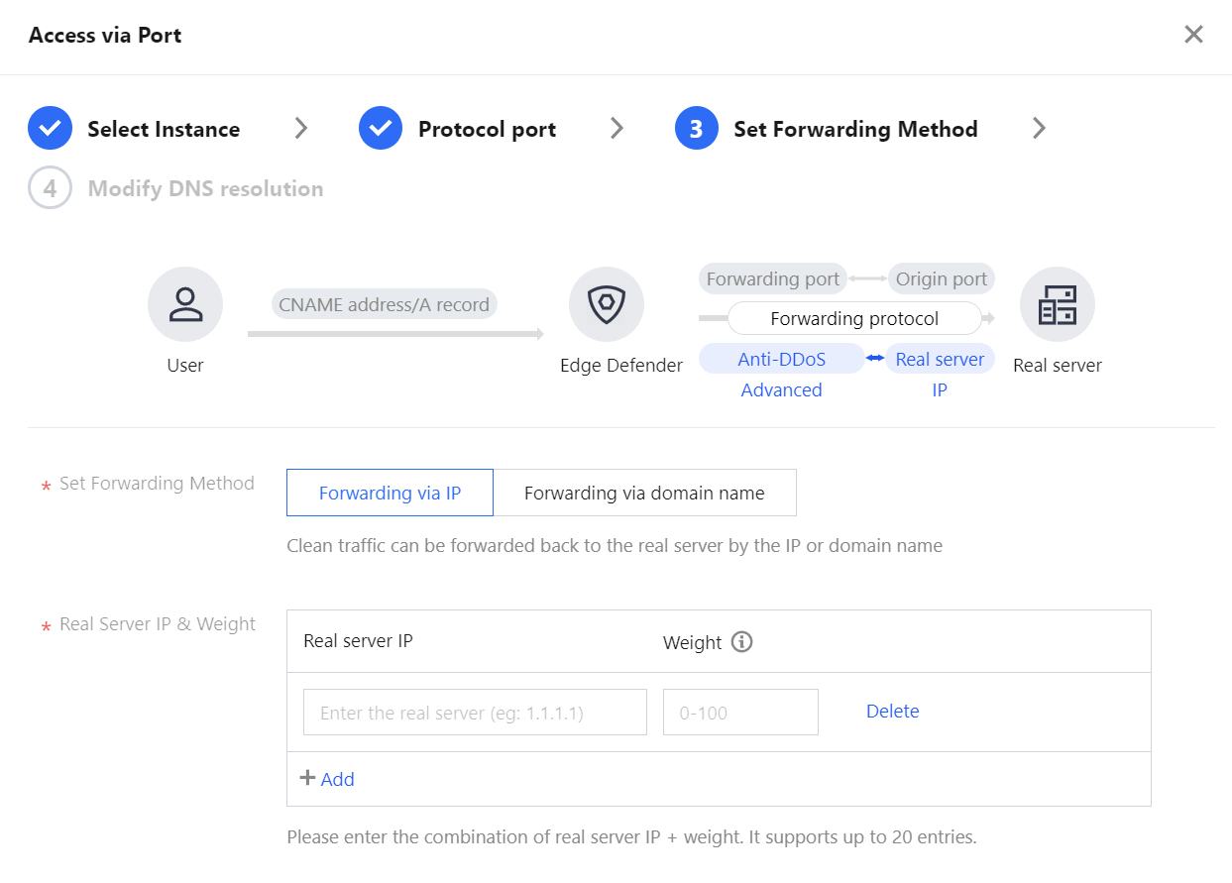Click the Edge Defender shield icon
1232x883 pixels.
click(607, 304)
